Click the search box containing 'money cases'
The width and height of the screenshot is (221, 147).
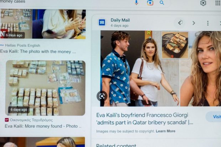(84, 3)
